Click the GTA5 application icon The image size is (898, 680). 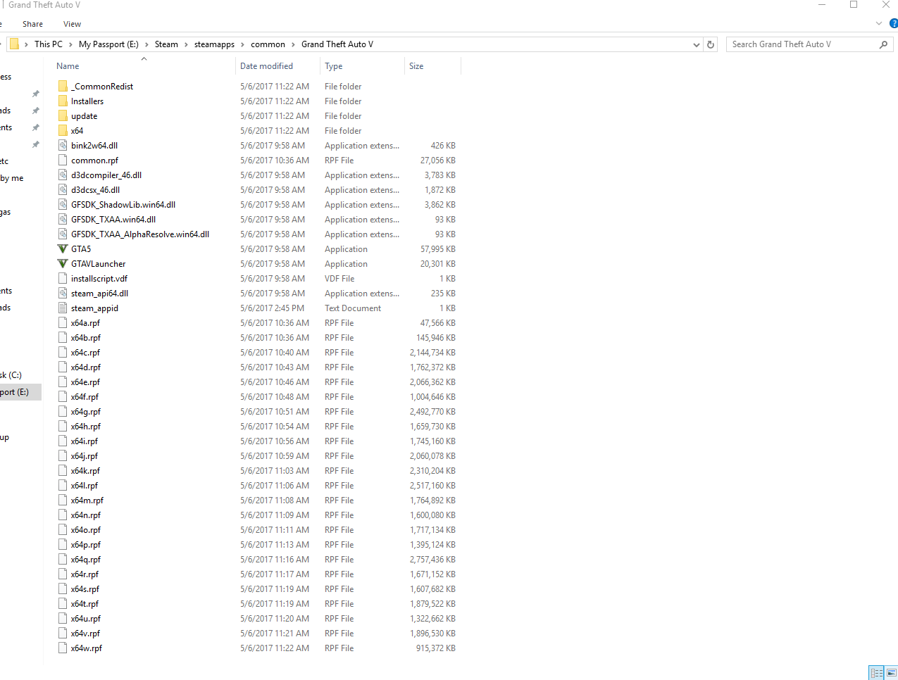tap(63, 249)
